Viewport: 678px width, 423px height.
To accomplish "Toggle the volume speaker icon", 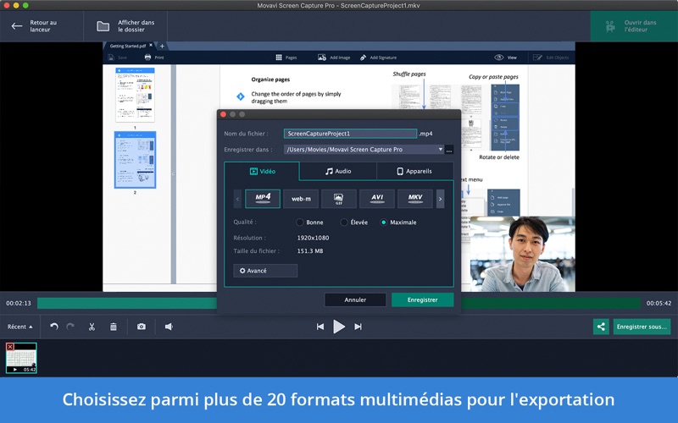I will 169,327.
